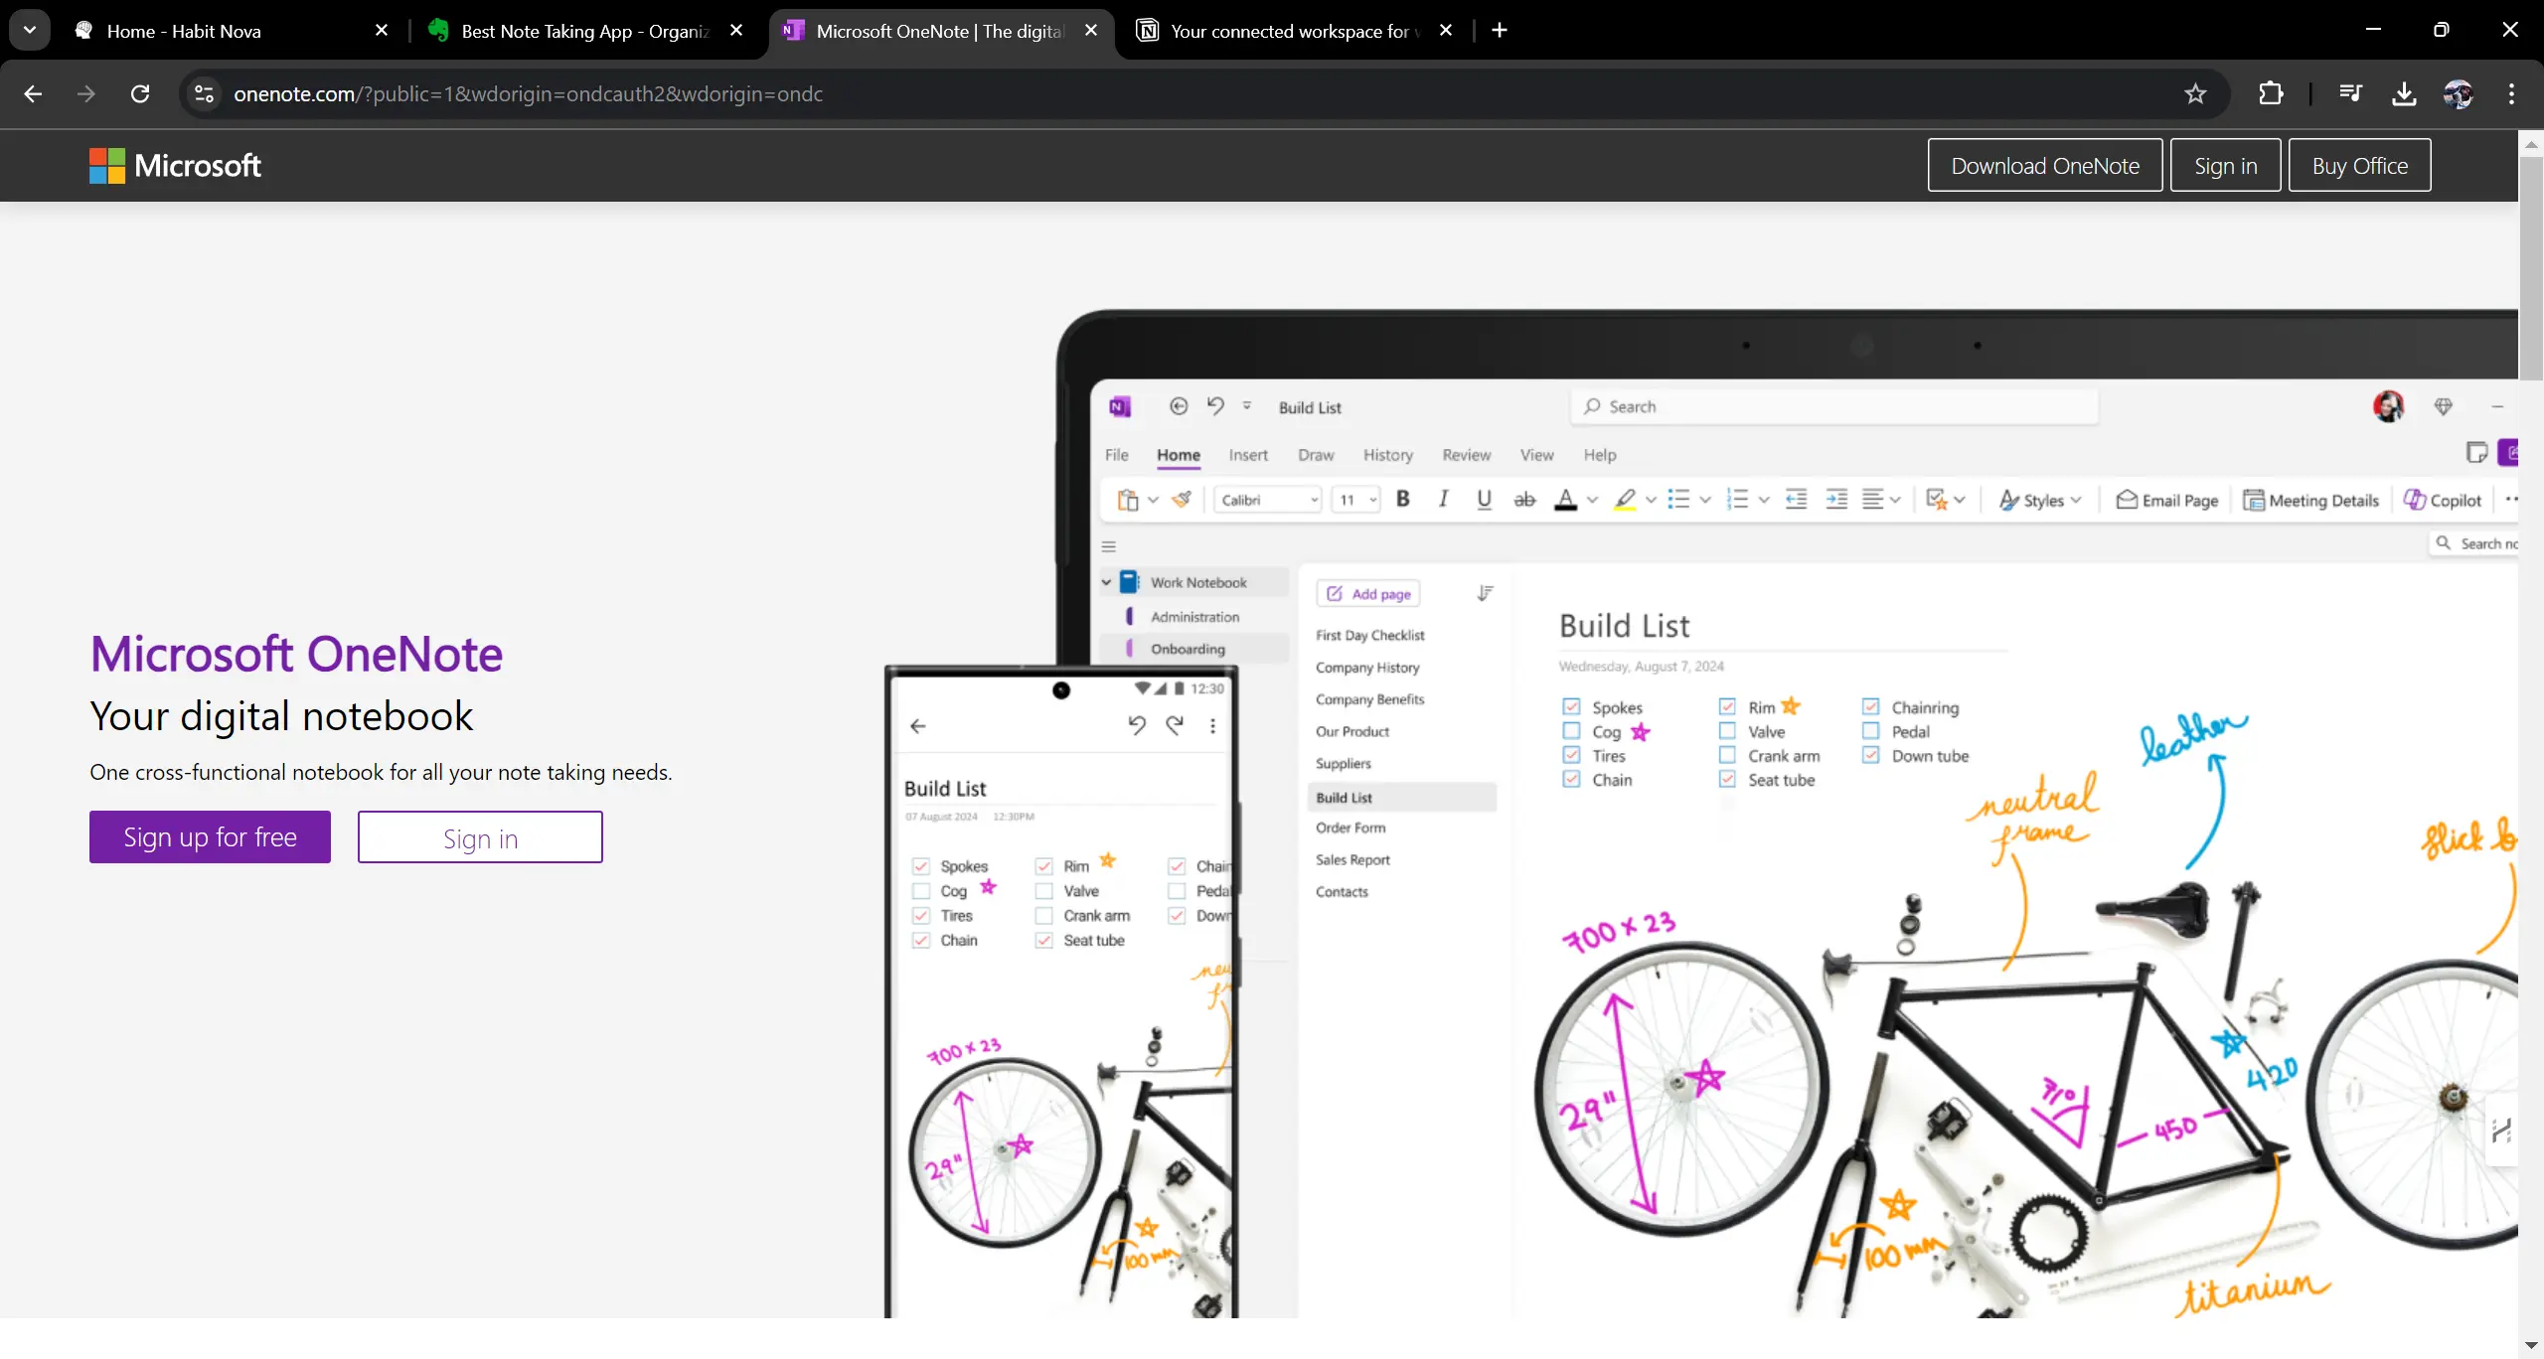Viewport: 2544px width, 1359px height.
Task: Toggle the Seat tube checkbox in large Build List
Action: pyautogui.click(x=1727, y=779)
